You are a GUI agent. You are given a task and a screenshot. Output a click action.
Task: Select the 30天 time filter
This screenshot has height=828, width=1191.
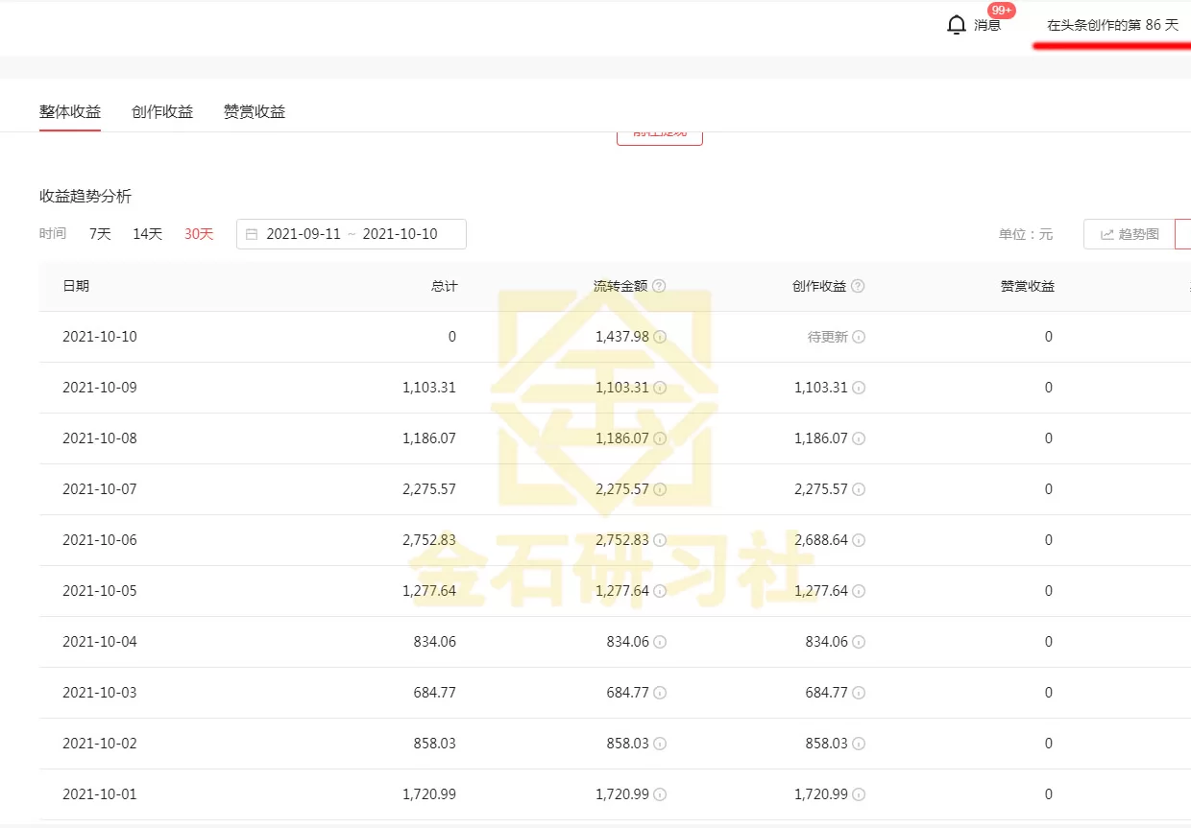tap(198, 233)
